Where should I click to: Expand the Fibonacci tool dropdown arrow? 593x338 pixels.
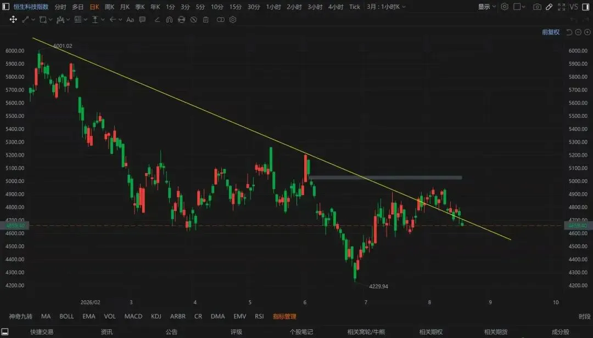86,20
